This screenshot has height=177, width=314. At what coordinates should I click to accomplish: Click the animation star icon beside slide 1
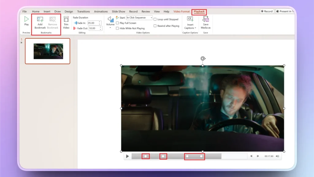tap(21, 42)
